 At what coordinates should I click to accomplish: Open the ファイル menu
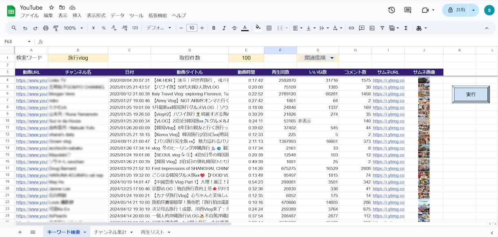point(29,16)
